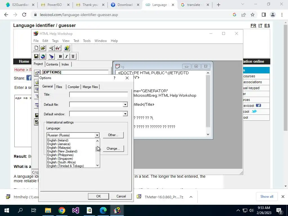This screenshot has height=216, width=288.
Task: Open the Tags menu
Action: pos(55,41)
